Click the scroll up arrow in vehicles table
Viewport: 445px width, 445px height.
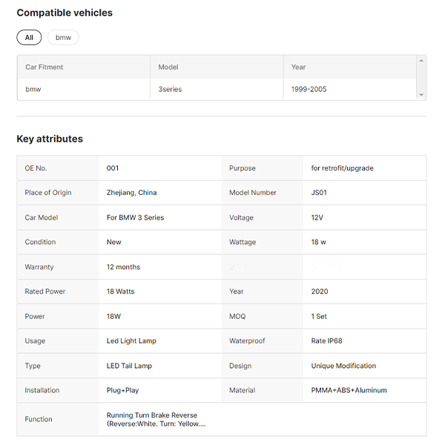click(421, 60)
